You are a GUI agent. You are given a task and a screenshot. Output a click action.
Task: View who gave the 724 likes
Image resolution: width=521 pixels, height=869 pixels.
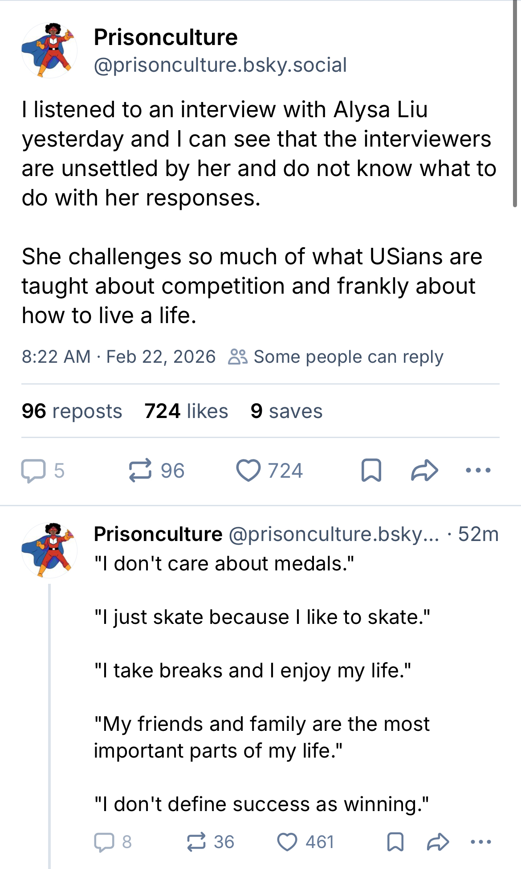[x=186, y=411]
